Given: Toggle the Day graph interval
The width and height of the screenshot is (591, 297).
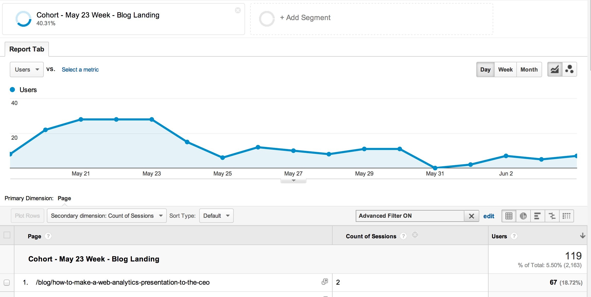Looking at the screenshot, I should (485, 69).
